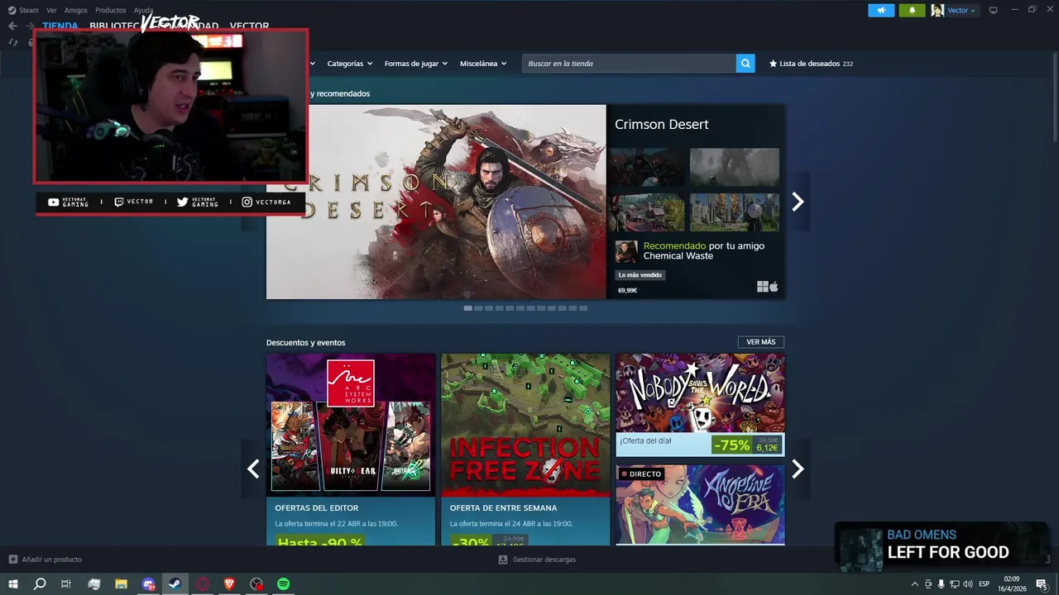Viewport: 1059px width, 595px height.
Task: Show previous discounts with left arrow
Action: pyautogui.click(x=253, y=469)
